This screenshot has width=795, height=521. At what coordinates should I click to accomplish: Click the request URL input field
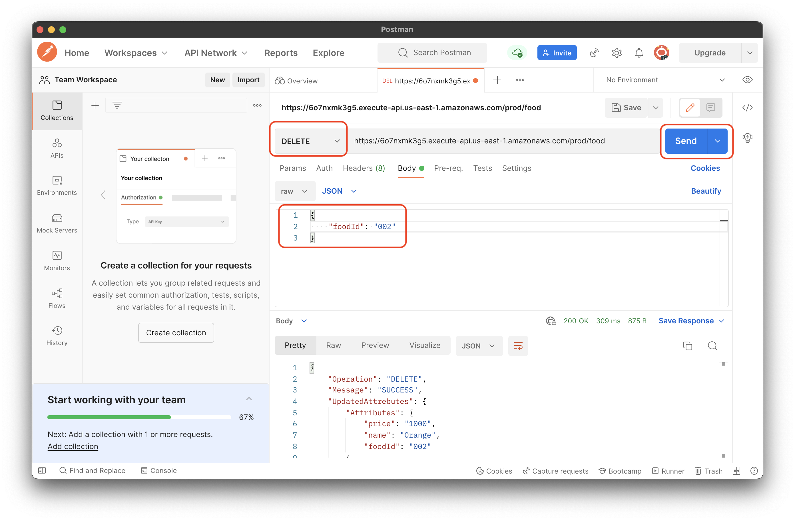[503, 141]
